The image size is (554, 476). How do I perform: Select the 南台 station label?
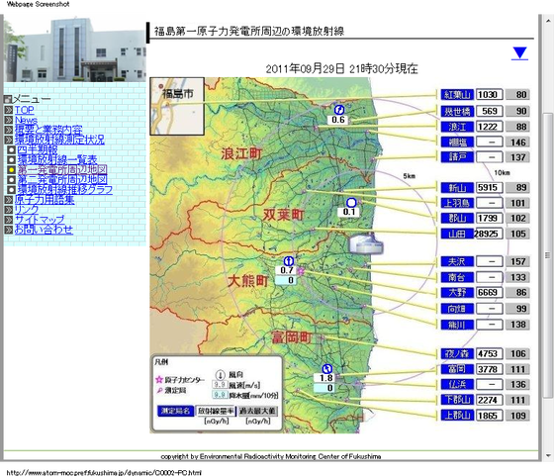[x=457, y=277]
